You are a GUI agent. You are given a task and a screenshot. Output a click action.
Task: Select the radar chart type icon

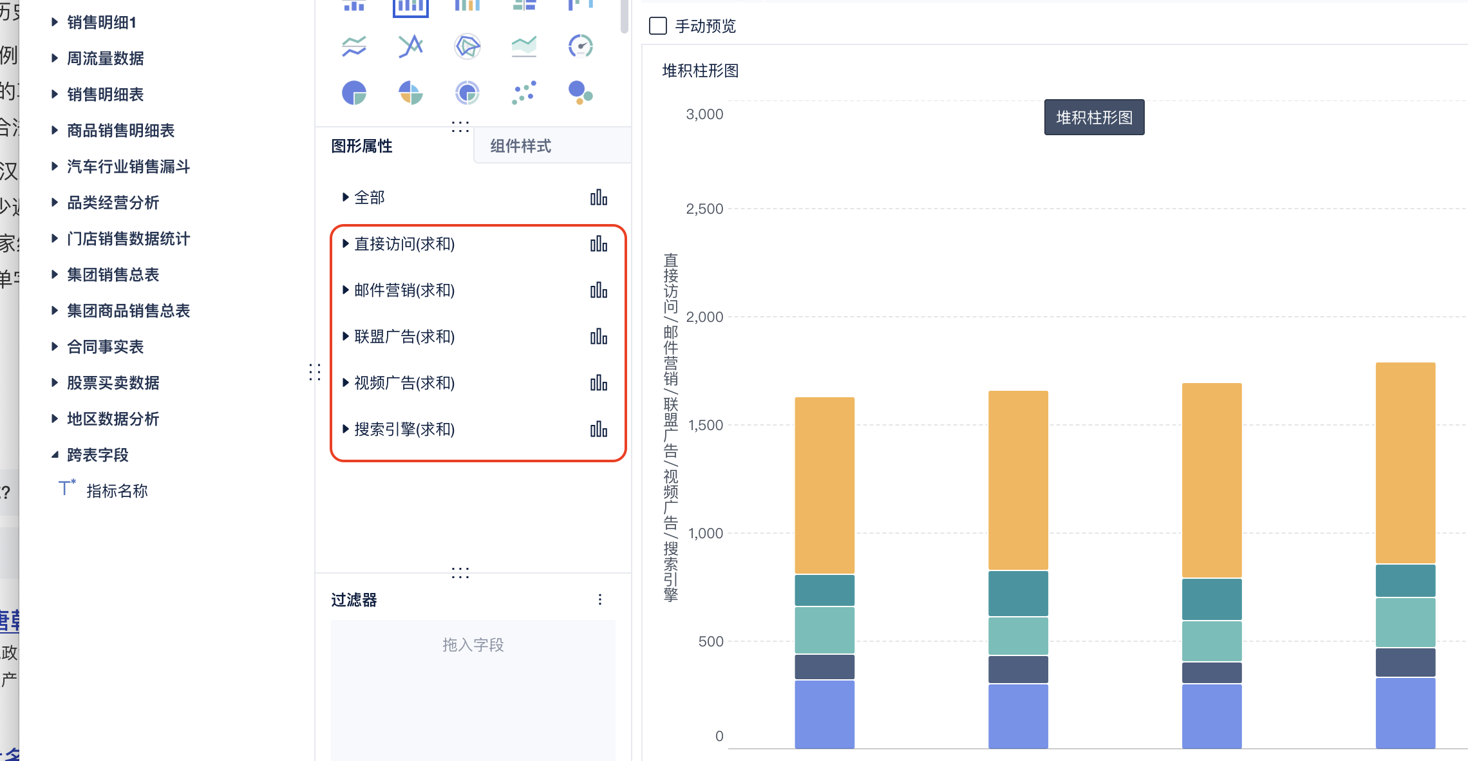[x=467, y=46]
